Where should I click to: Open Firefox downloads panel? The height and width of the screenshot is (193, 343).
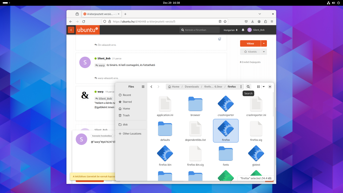[252, 21]
